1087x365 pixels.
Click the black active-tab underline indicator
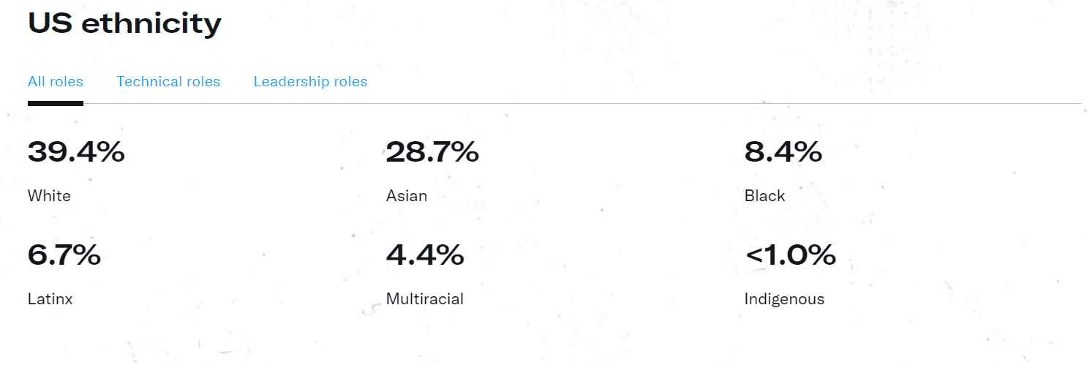pyautogui.click(x=56, y=103)
